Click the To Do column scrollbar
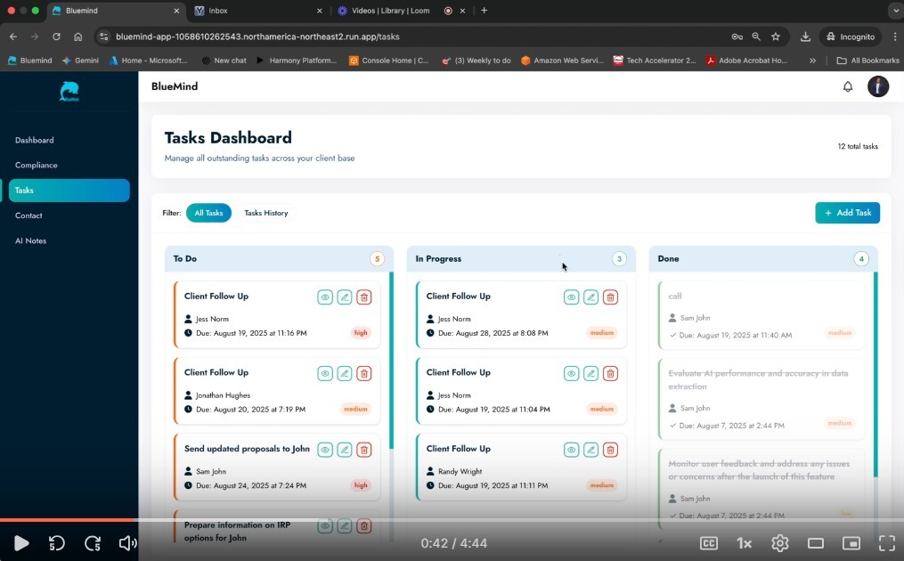The height and width of the screenshot is (561, 904). tap(392, 361)
